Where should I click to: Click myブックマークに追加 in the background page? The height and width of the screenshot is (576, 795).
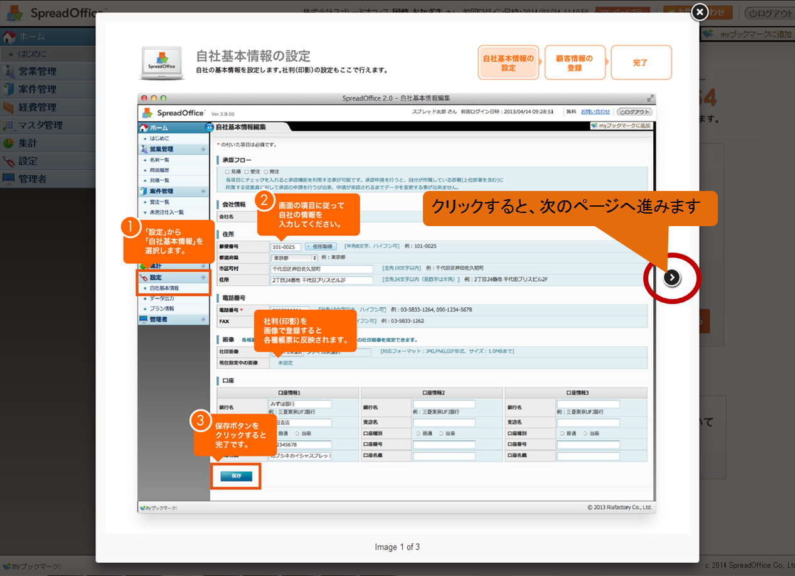click(x=747, y=34)
